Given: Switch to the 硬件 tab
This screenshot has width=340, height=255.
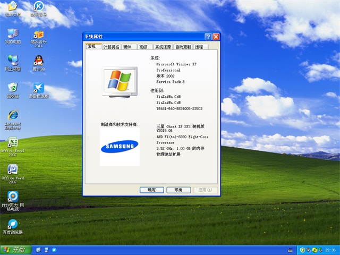Looking at the screenshot, I should 127,47.
